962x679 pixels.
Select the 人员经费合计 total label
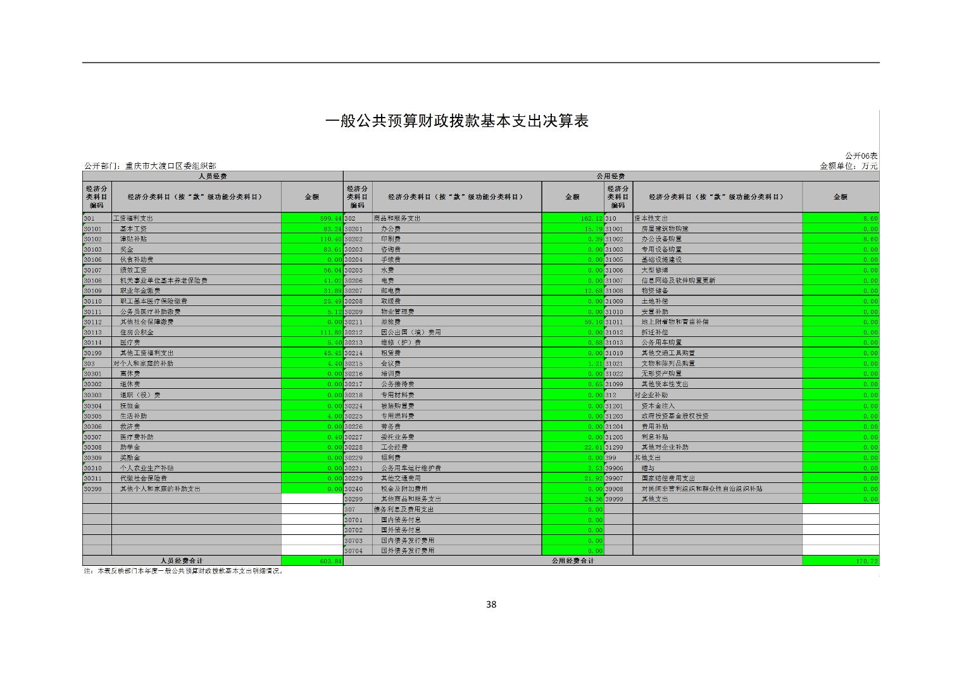tap(182, 561)
